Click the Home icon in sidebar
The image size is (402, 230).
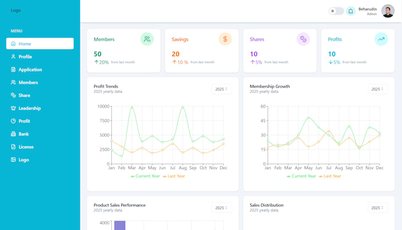14,44
